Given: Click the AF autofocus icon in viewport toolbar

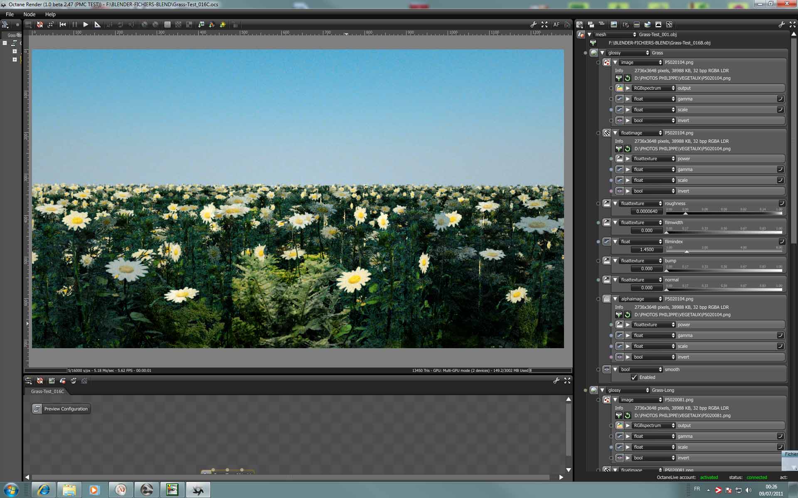Looking at the screenshot, I should click(556, 24).
